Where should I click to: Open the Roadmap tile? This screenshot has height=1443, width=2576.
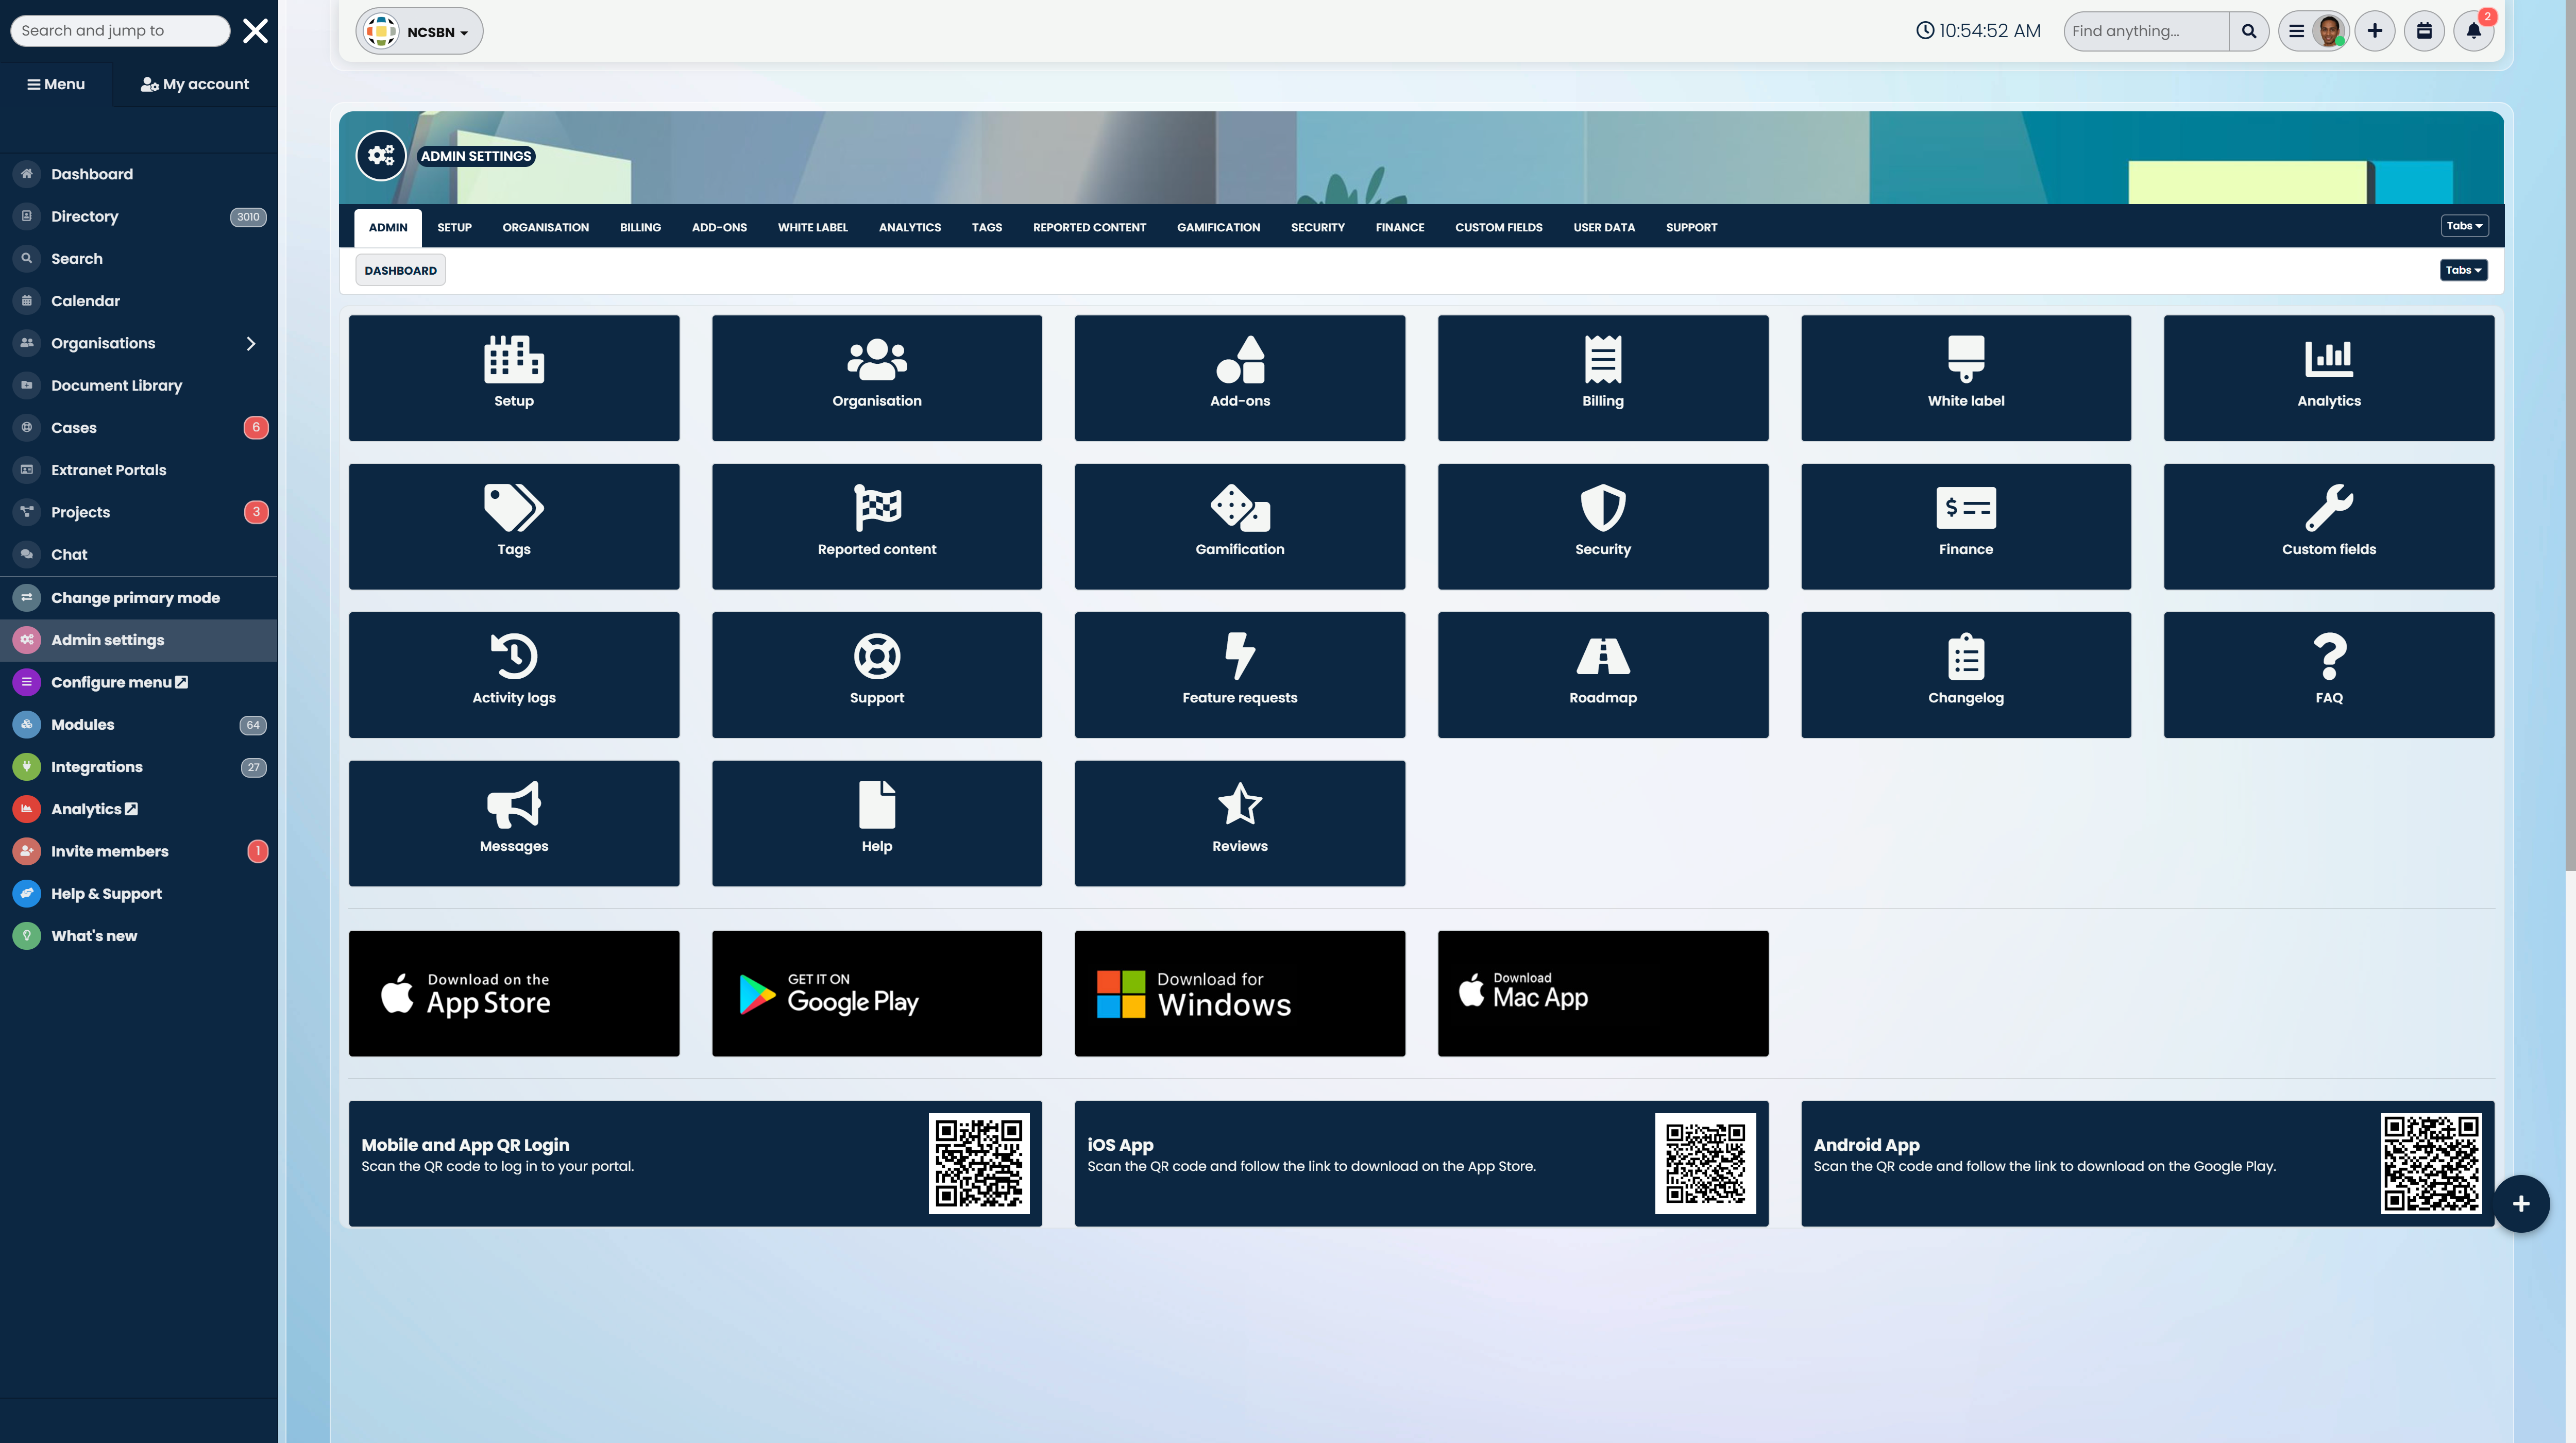click(1603, 675)
